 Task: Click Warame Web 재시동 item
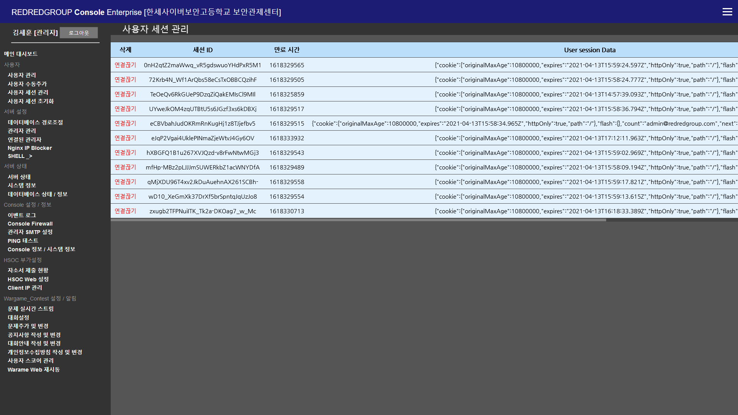point(33,370)
